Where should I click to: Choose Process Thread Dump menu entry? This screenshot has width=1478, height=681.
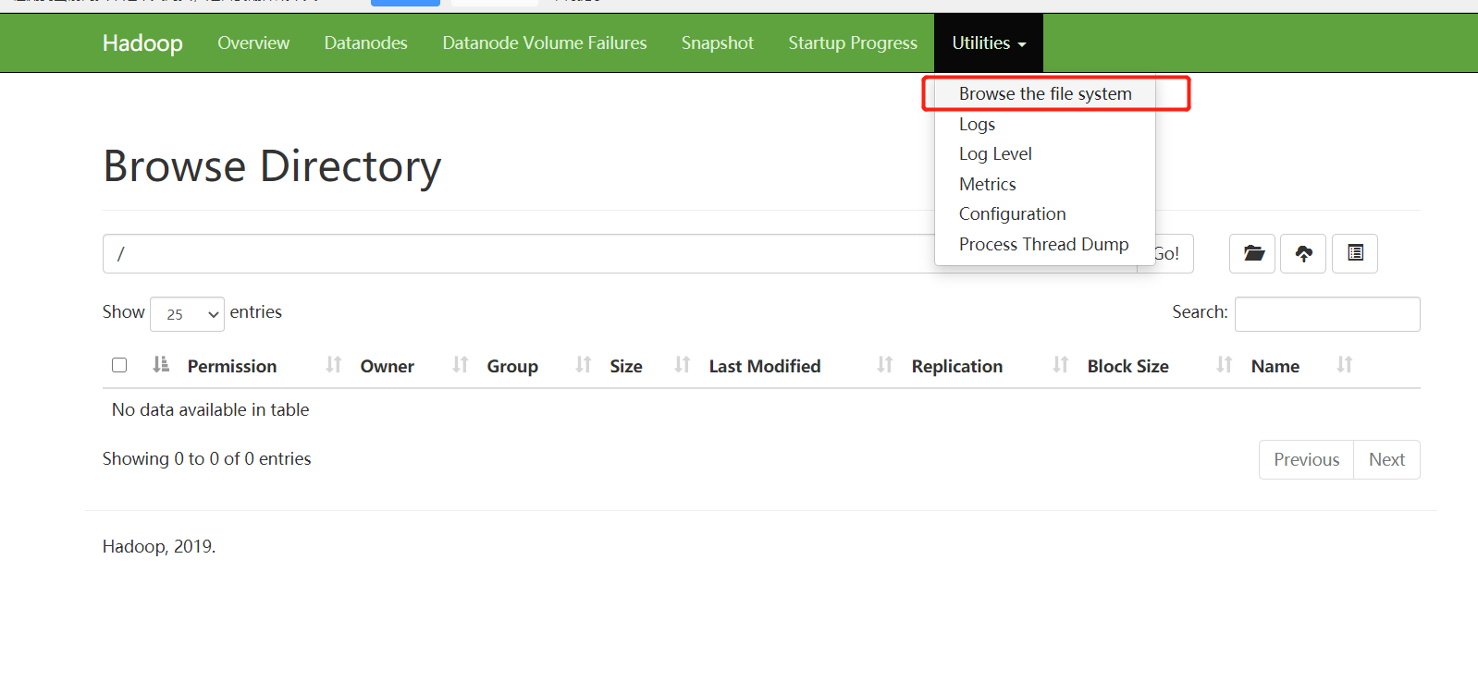[1043, 244]
